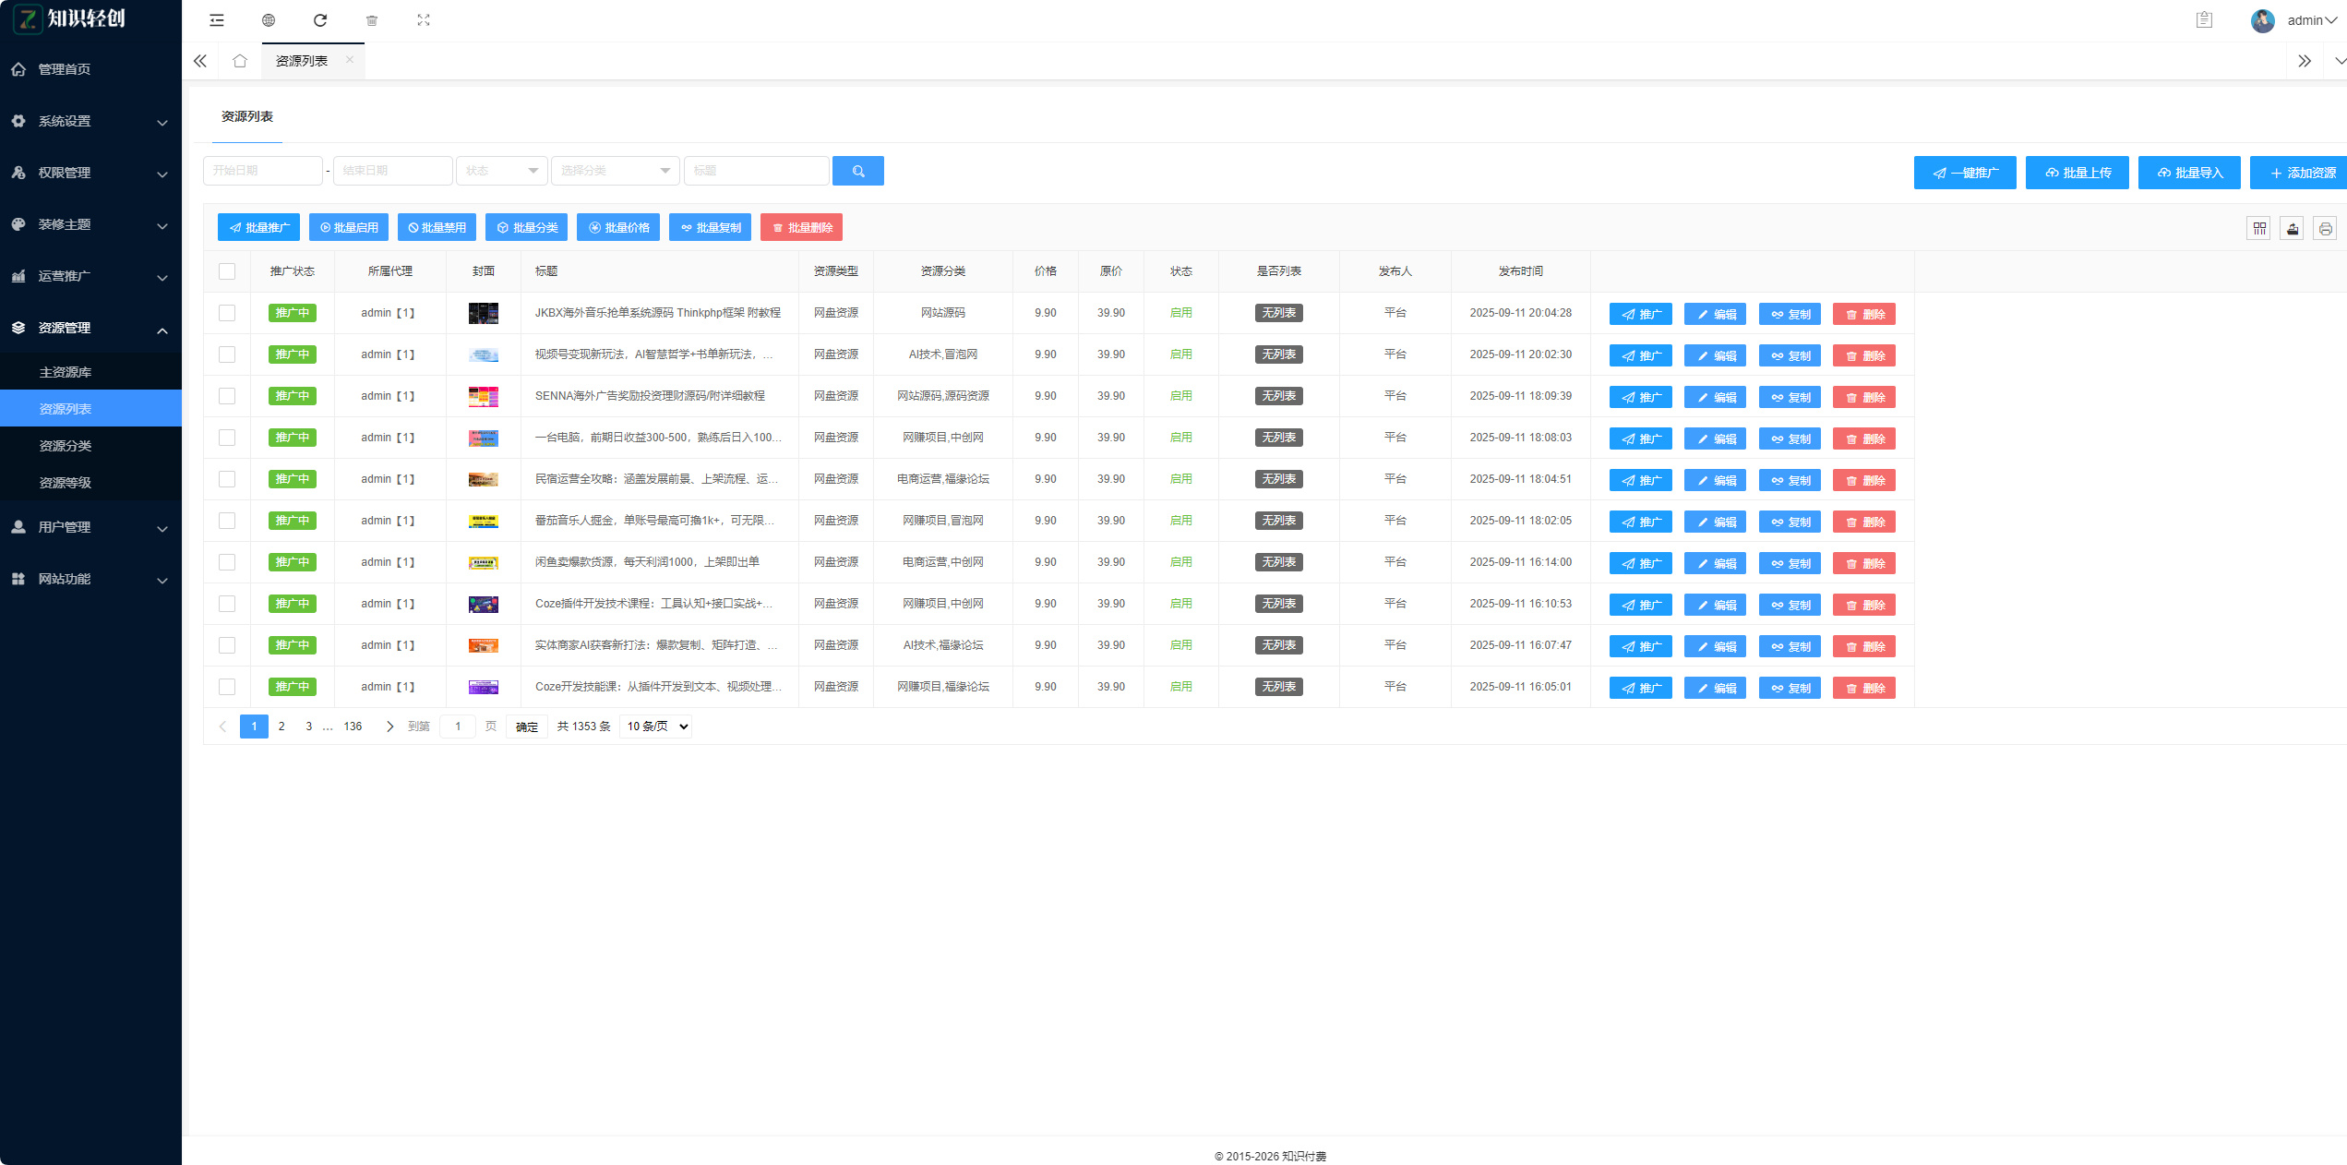Toggle the sidebar collapse menu icon
2347x1165 pixels.
pos(217,20)
